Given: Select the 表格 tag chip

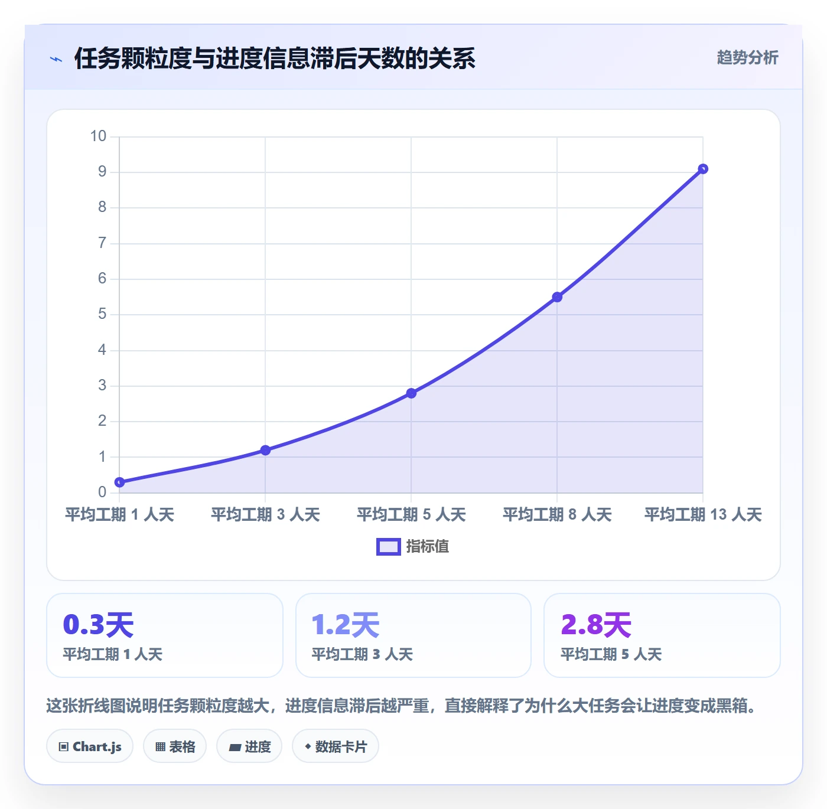Looking at the screenshot, I should tap(175, 746).
